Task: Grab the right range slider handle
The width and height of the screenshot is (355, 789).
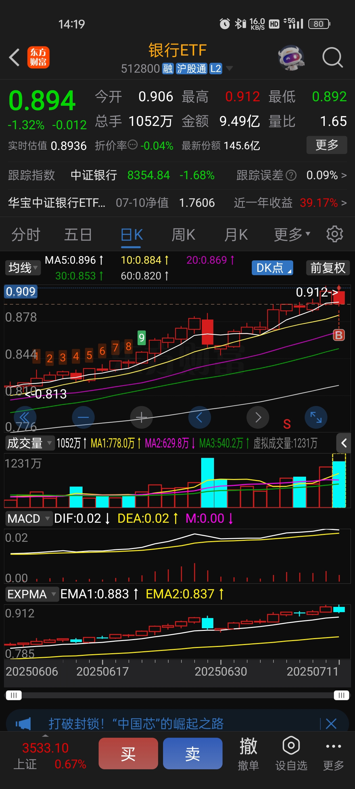Action: [342, 695]
